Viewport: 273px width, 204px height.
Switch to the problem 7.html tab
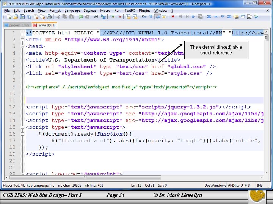(x=17, y=25)
